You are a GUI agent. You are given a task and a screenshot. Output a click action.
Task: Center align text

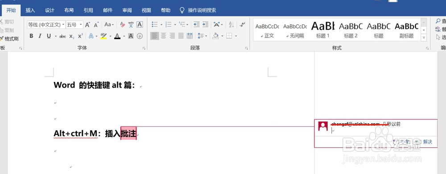point(163,36)
